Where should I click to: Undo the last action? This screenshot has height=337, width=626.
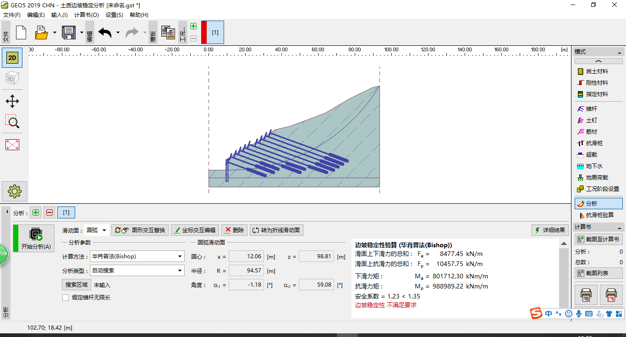[105, 33]
